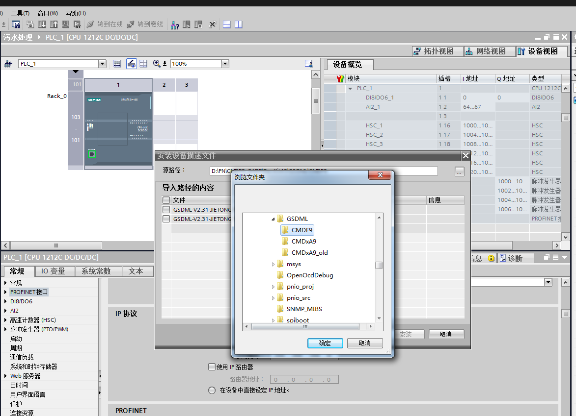Click the split editor vertically icon

coord(238,24)
